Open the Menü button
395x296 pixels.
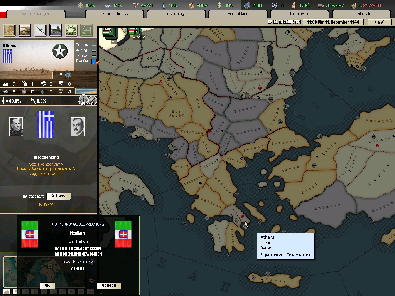tap(379, 22)
